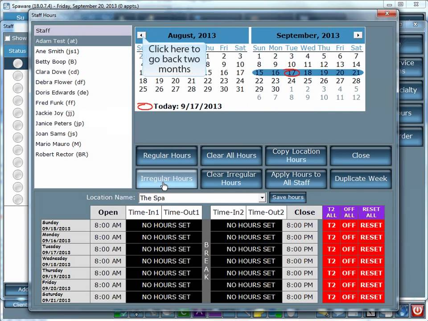The height and width of the screenshot is (321, 428).
Task: Click the red power icon in the bottom bar
Action: coord(417,311)
